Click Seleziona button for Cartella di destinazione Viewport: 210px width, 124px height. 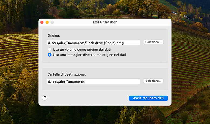(153, 81)
